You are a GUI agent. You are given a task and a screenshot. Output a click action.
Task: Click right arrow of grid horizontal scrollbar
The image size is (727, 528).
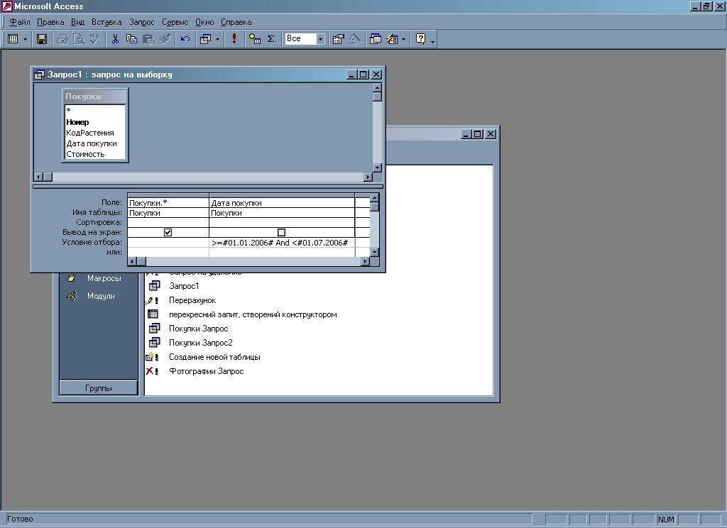(x=366, y=261)
